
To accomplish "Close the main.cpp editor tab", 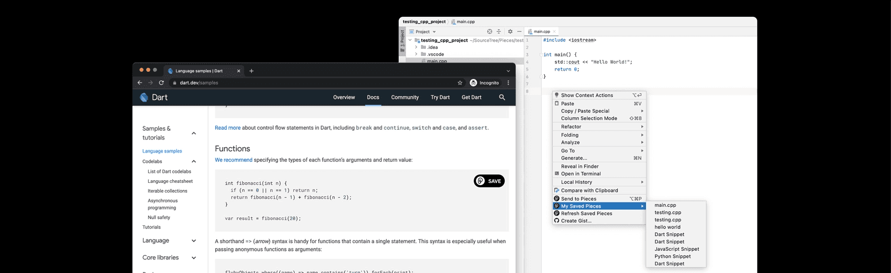I will pyautogui.click(x=554, y=32).
